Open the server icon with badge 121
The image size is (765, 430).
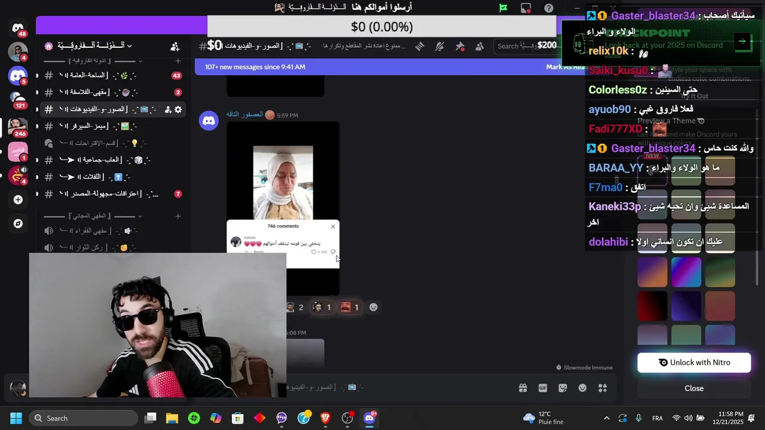click(x=18, y=99)
